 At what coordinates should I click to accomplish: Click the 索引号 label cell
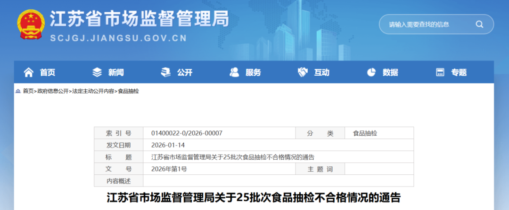click(x=118, y=133)
